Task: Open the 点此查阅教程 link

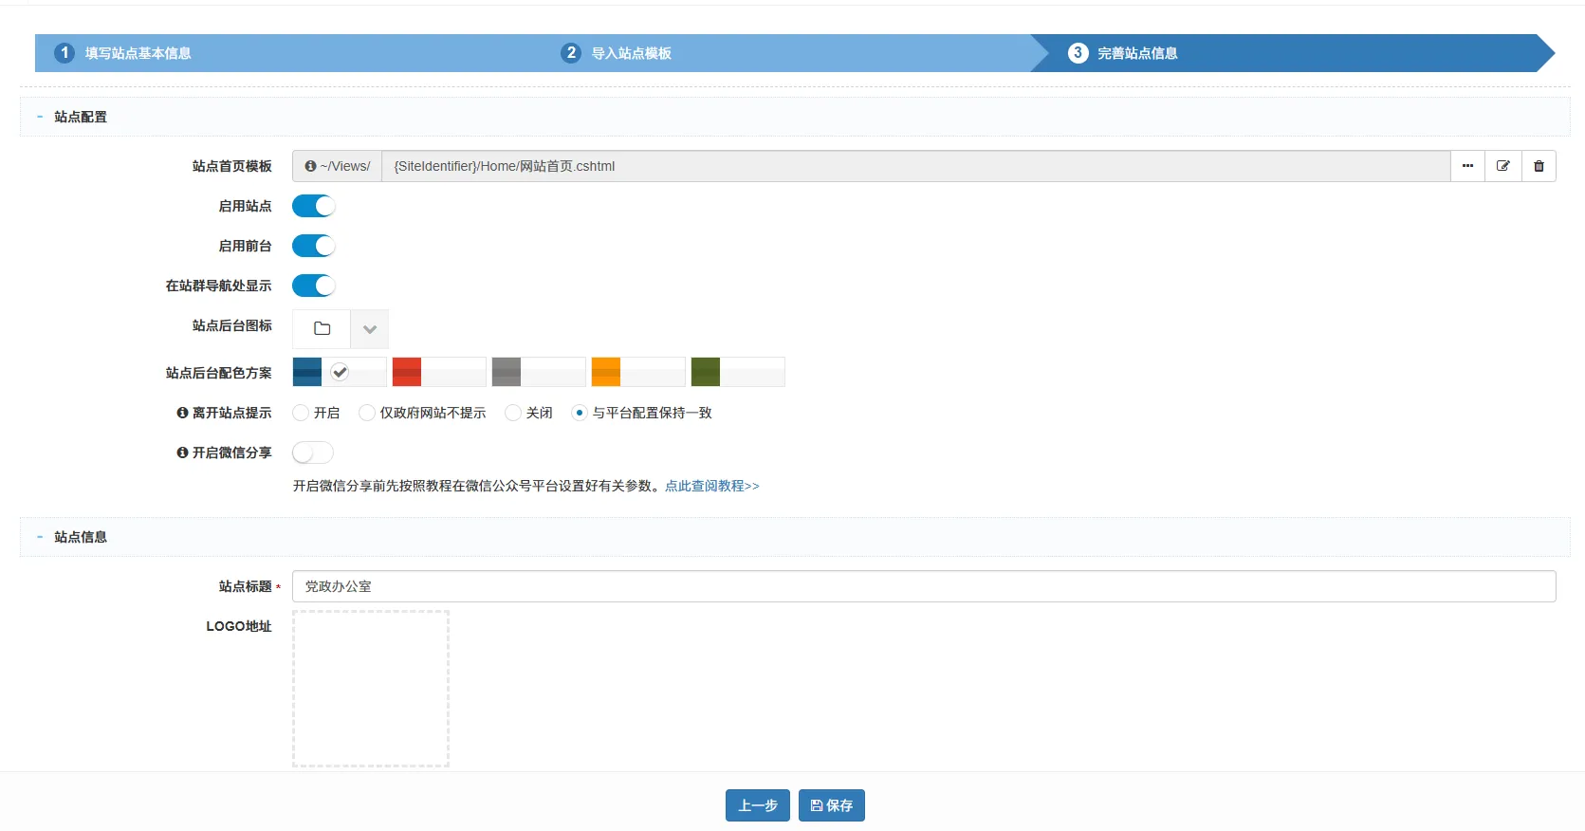Action: 711,486
